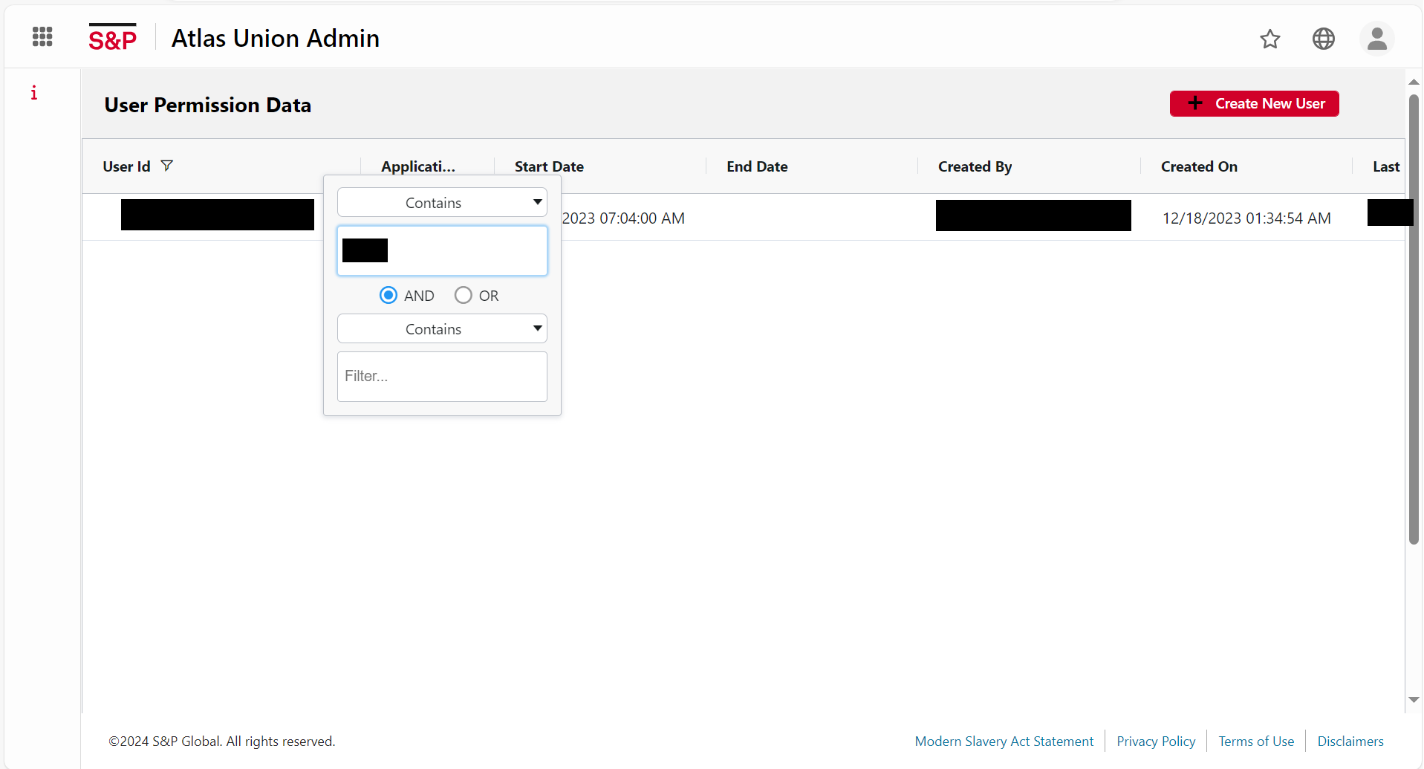This screenshot has height=769, width=1424.
Task: Click the scrollbar down arrow
Action: [1414, 700]
